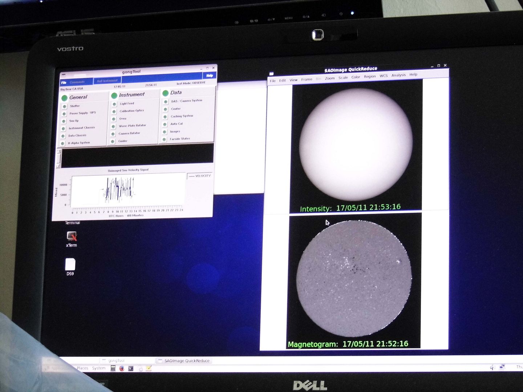Open the System panel menu
523x392 pixels.
[x=99, y=368]
